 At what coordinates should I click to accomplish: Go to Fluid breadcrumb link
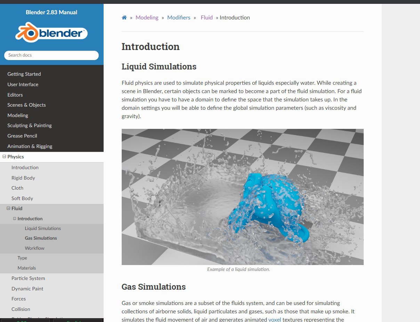(207, 17)
